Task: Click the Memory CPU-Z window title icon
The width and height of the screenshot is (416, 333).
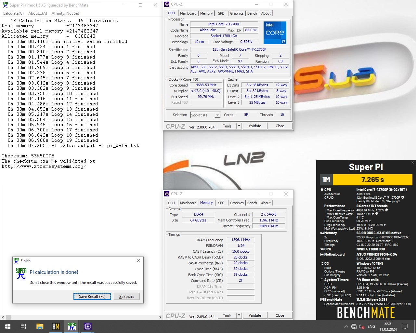Action: click(167, 194)
